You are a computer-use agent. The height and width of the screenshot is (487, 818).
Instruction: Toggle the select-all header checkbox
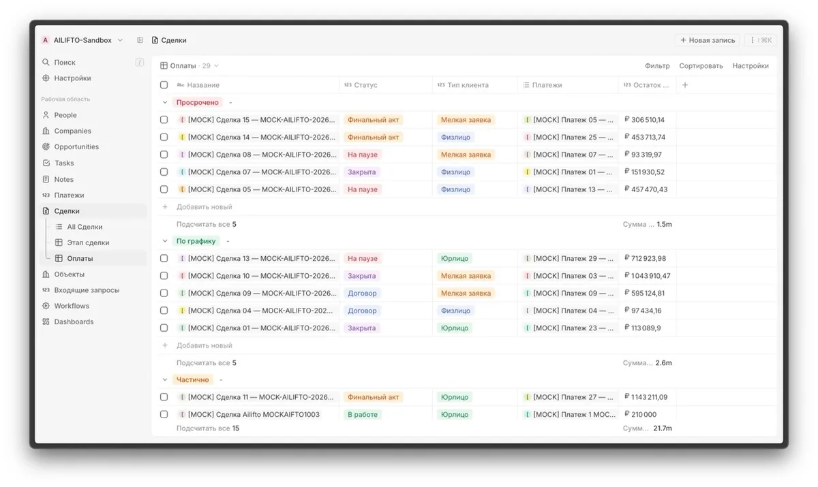(x=164, y=85)
